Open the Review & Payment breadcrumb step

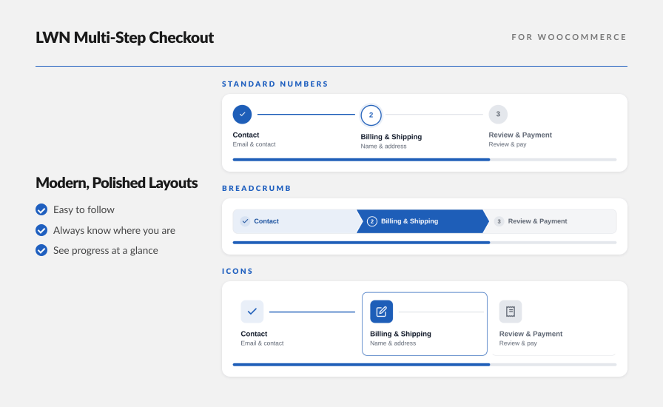(x=550, y=221)
